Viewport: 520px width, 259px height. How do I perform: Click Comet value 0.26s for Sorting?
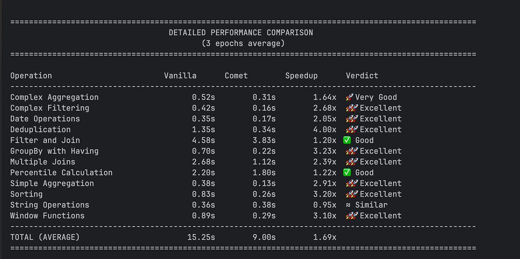264,194
